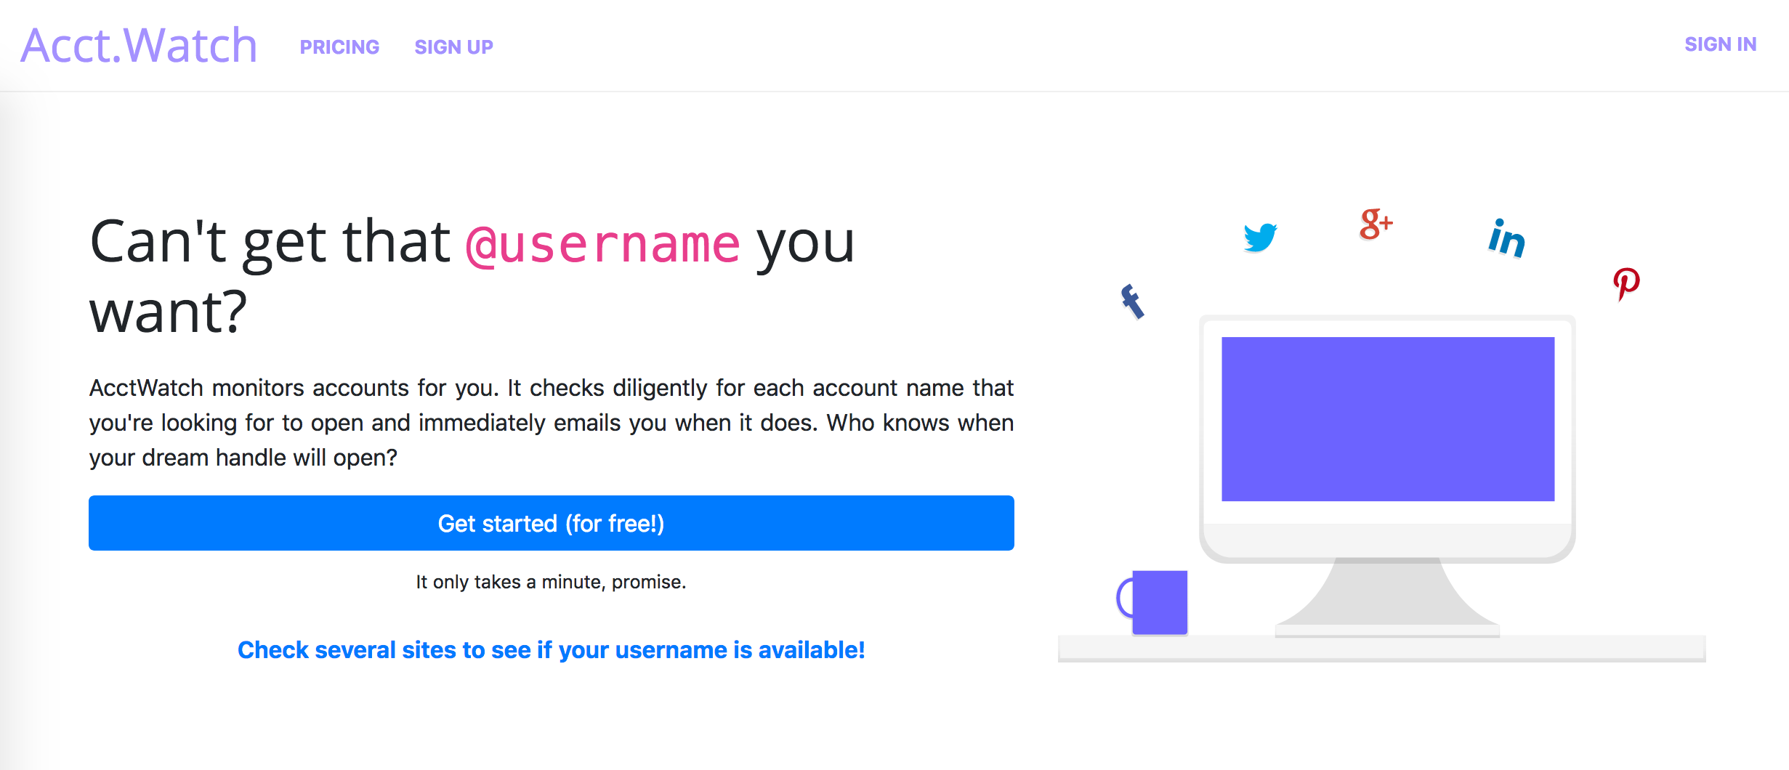Open the Acct.Watch home logo
Viewport: 1789px width, 770px height.
139,45
